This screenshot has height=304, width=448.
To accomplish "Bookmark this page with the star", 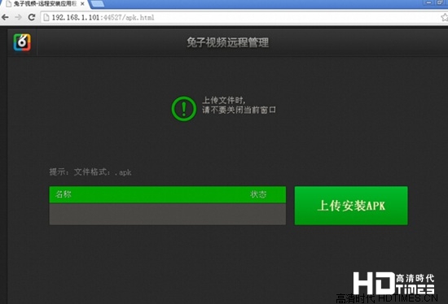I will 444,17.
